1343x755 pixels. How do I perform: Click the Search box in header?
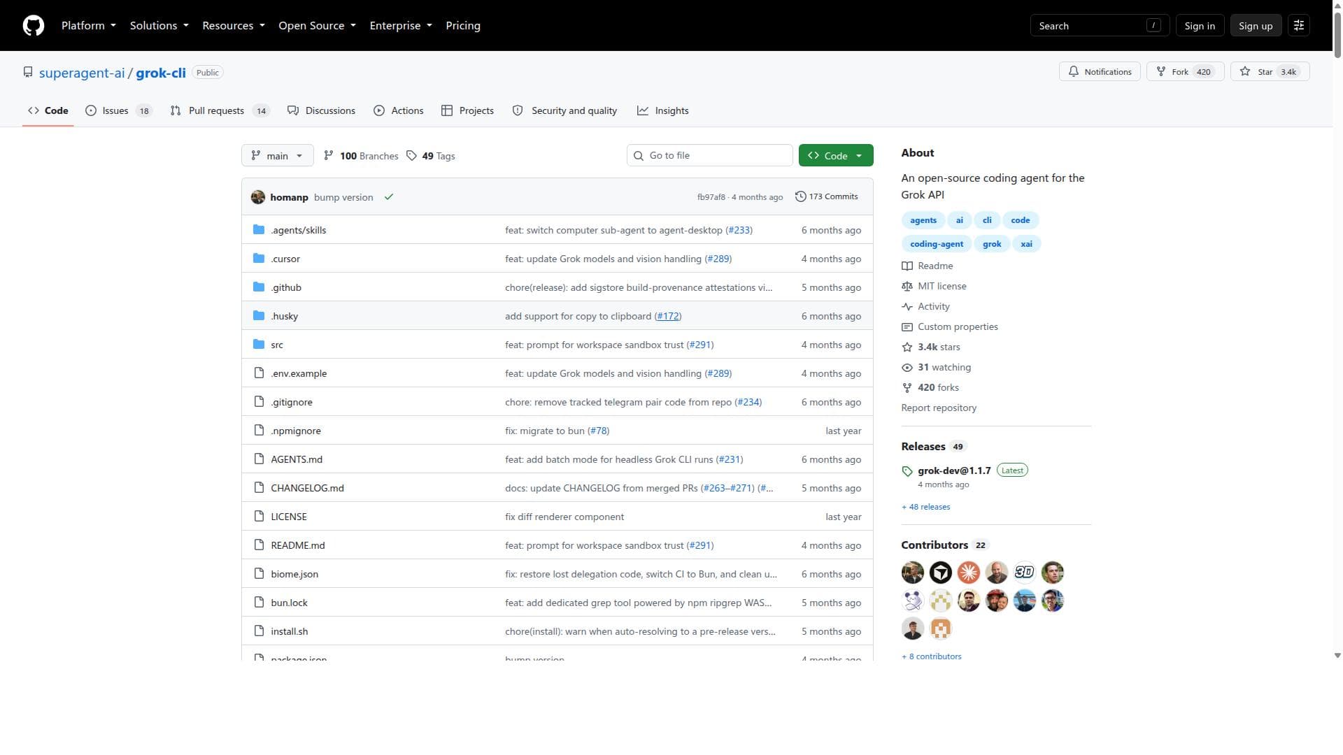pos(1100,26)
